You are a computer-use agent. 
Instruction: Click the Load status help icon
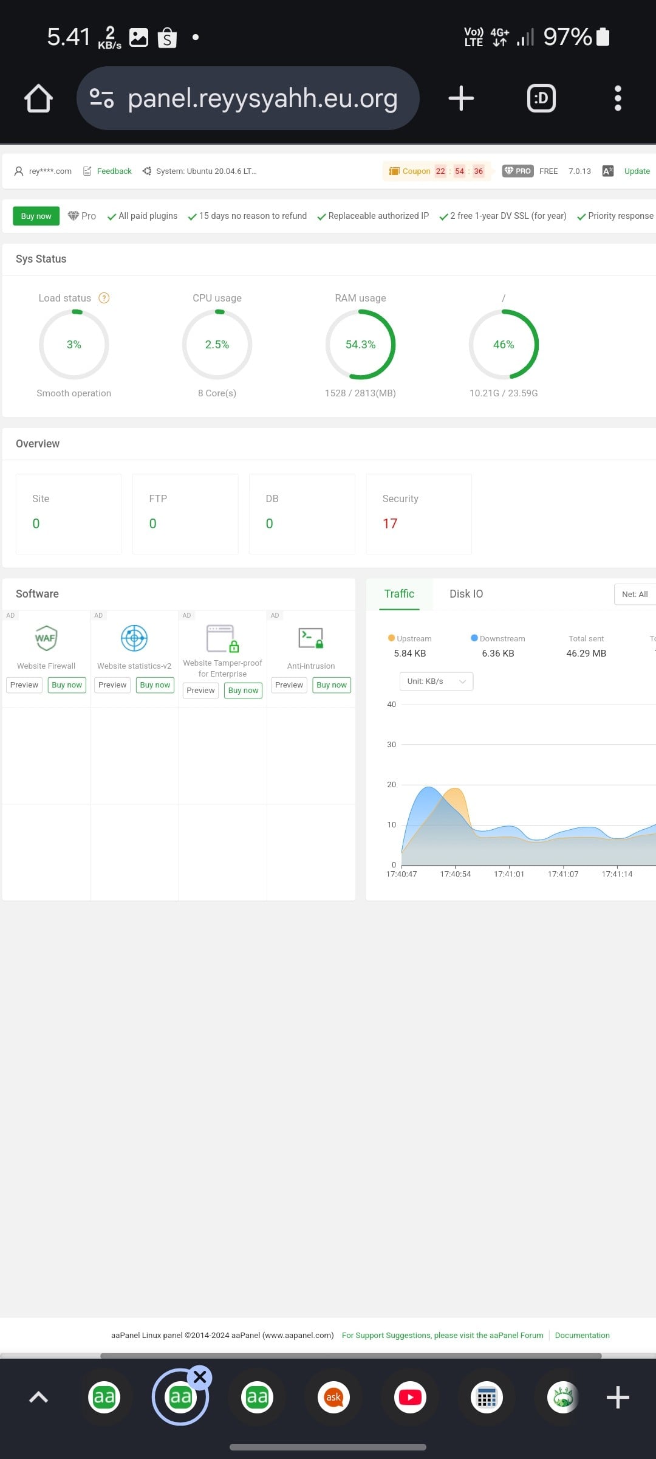click(x=104, y=298)
